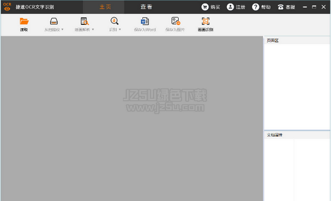Click the orange OCR eye logo
The width and height of the screenshot is (331, 201).
7,7
